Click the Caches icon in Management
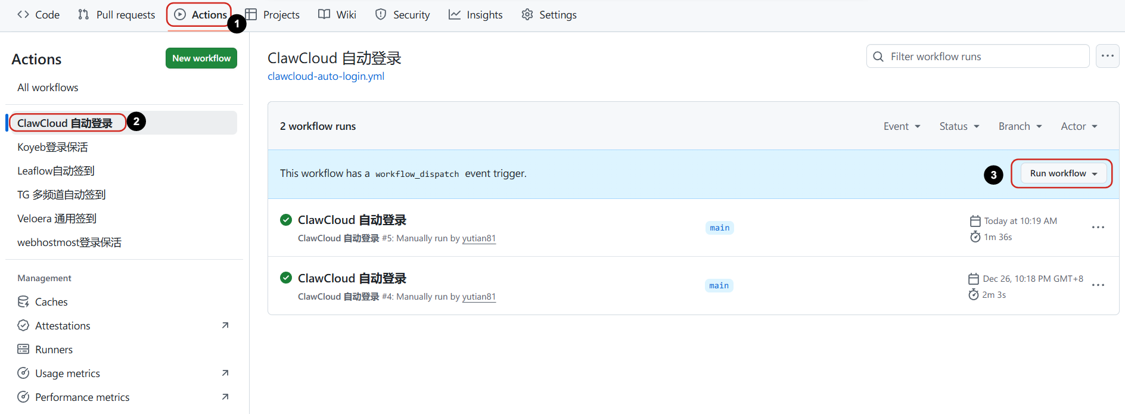The width and height of the screenshot is (1125, 414). coord(23,302)
